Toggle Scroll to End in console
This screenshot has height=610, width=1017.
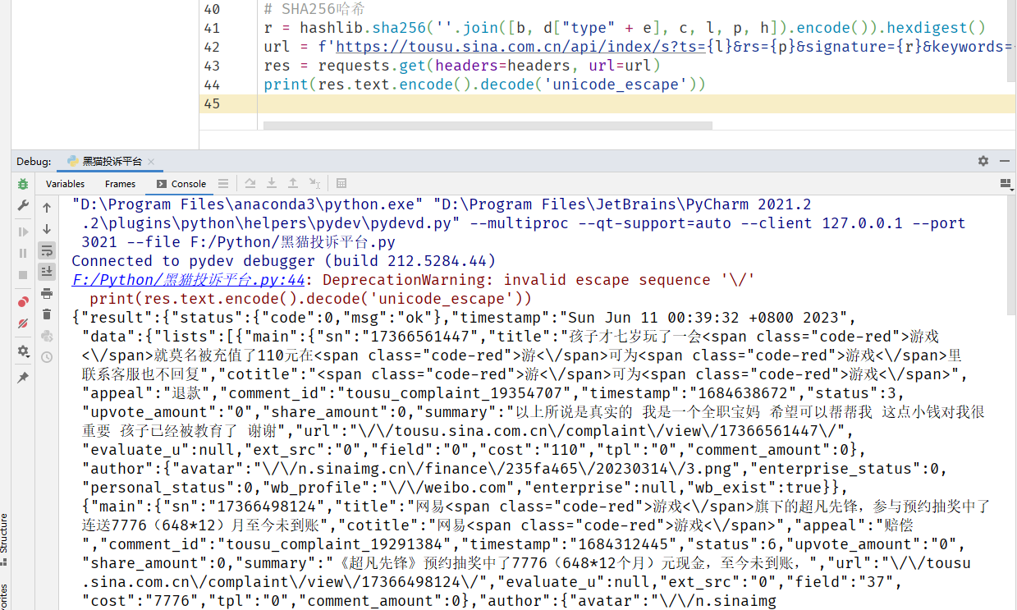tap(47, 271)
